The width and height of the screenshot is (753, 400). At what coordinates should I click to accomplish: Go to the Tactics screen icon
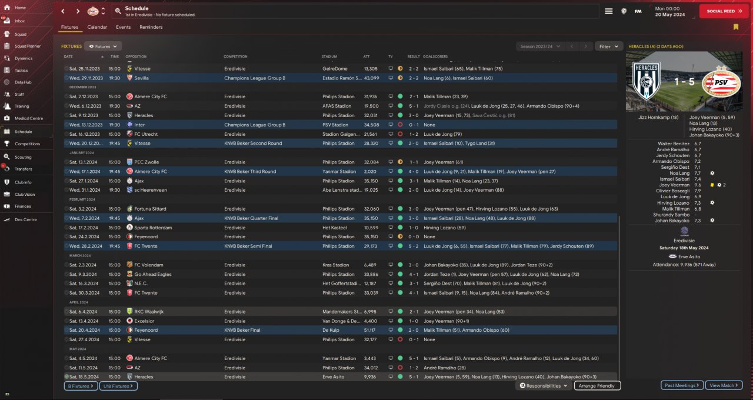point(8,70)
